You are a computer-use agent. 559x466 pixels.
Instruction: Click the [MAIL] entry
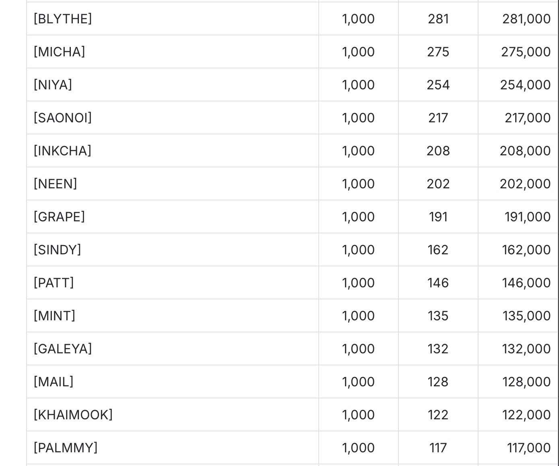54,382
